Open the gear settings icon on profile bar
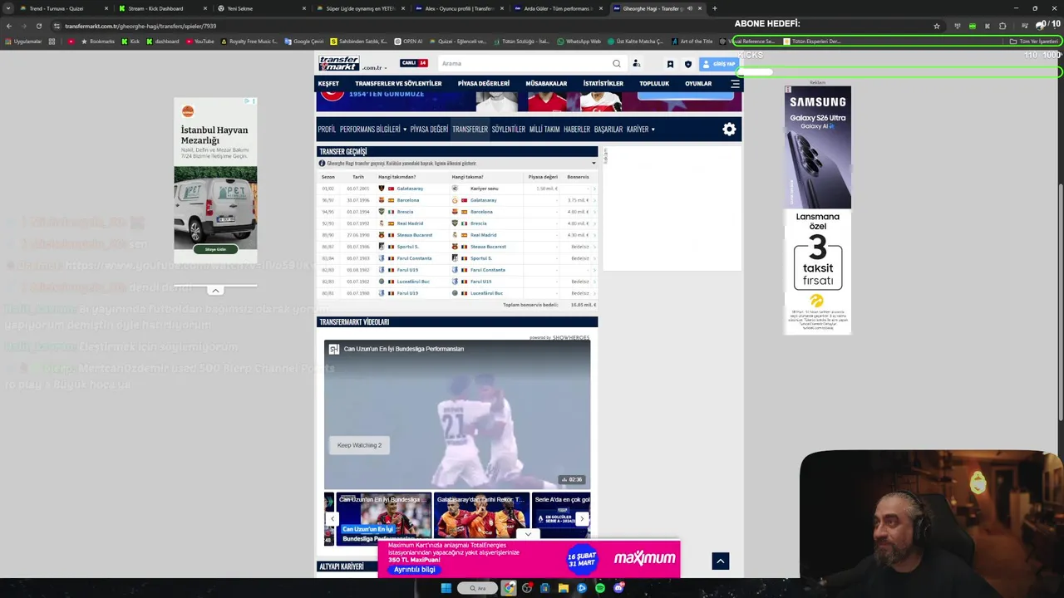Screen dimensions: 1064x598 click(x=729, y=130)
